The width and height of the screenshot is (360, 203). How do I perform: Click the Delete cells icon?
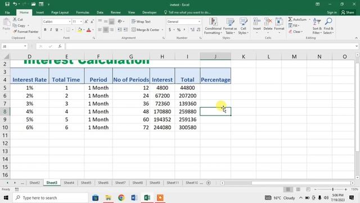pos(268,22)
